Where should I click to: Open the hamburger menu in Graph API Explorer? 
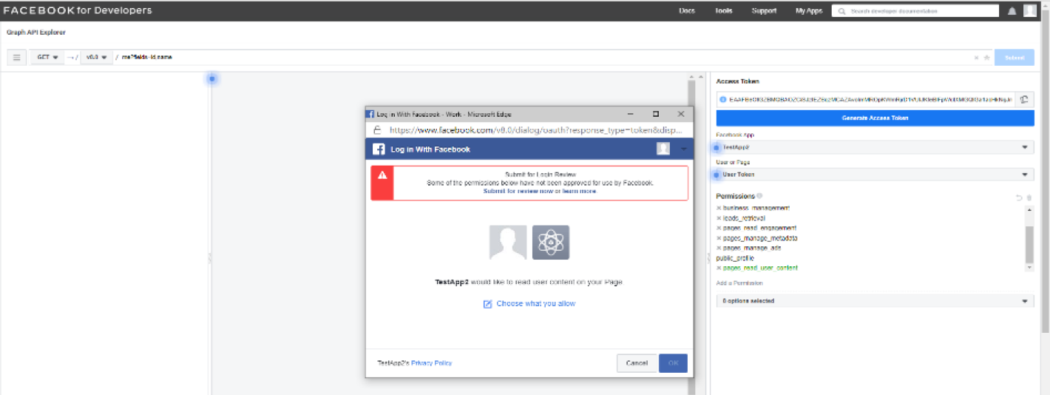16,57
